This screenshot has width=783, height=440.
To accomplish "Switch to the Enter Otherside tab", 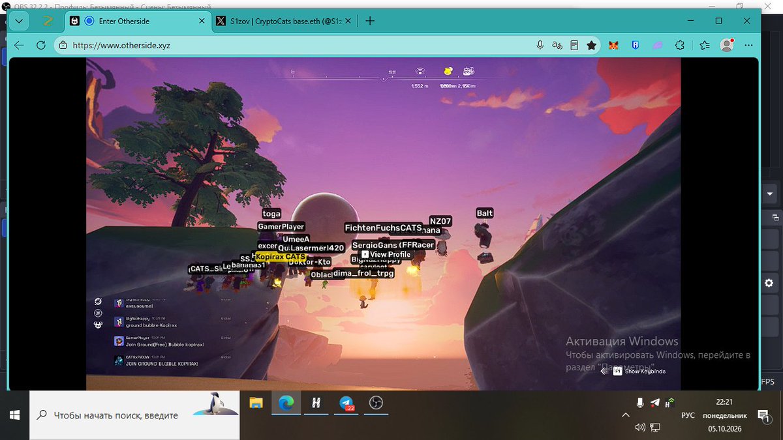I will 137,21.
